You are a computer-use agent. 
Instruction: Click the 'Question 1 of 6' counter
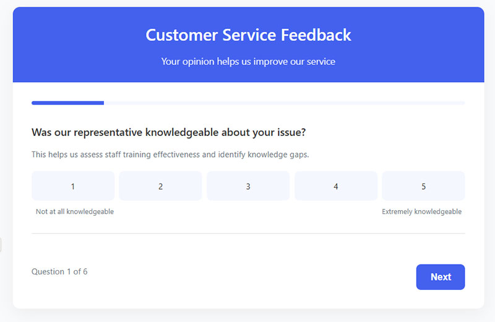[59, 271]
